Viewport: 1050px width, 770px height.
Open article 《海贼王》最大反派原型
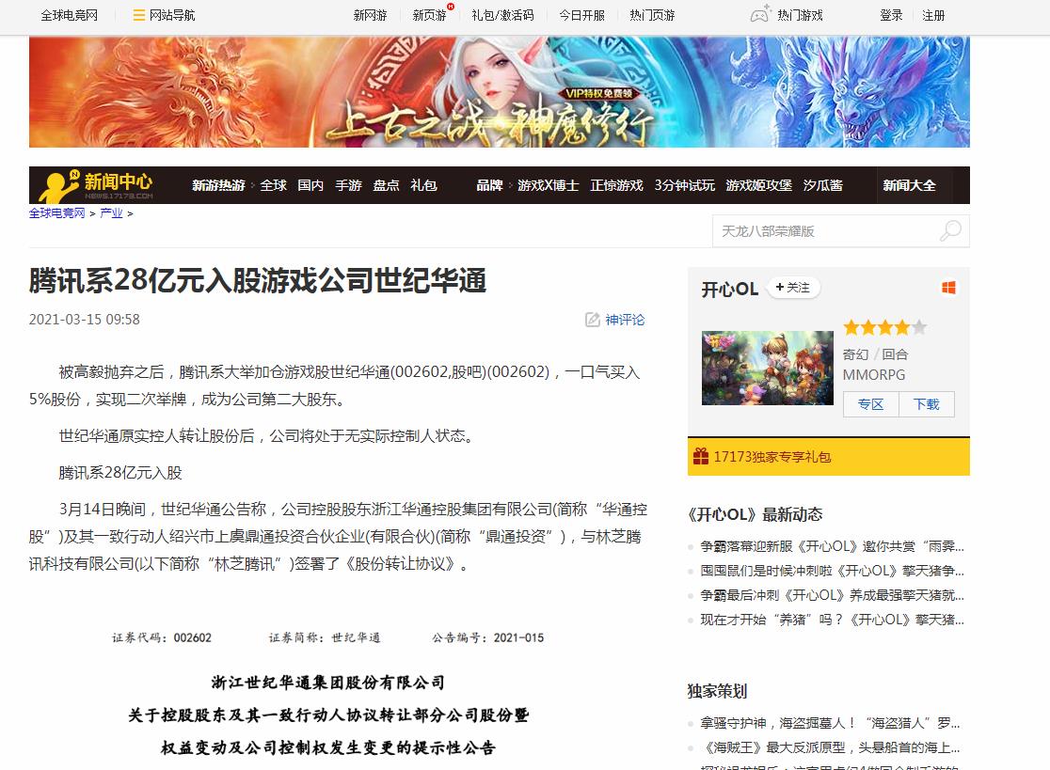tap(831, 748)
